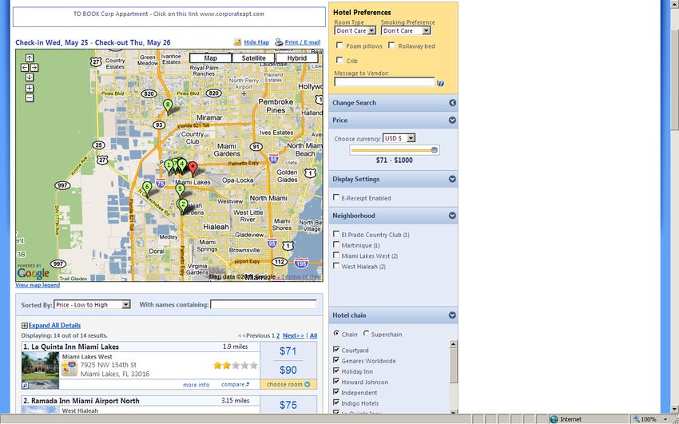679x424 pixels.
Task: Click compare for La Quinta
Action: pos(235,384)
